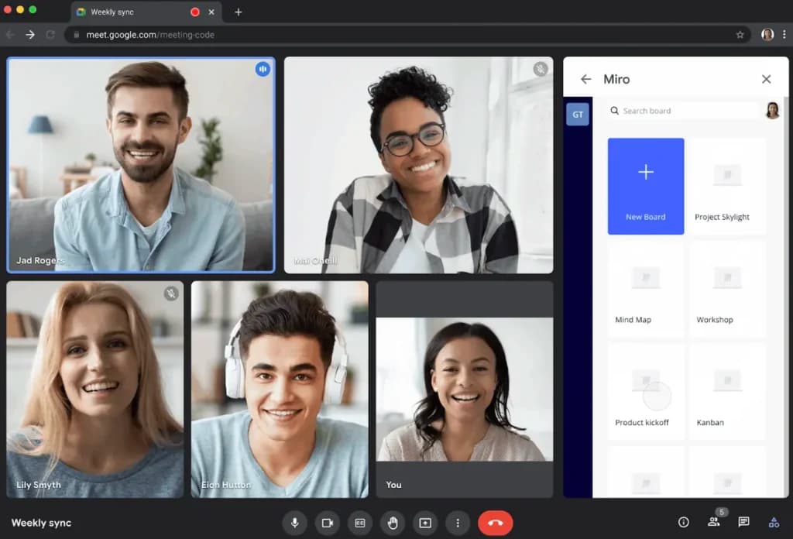The height and width of the screenshot is (539, 793).
Task: Select Jad Rogers video tile
Action: [x=141, y=165]
